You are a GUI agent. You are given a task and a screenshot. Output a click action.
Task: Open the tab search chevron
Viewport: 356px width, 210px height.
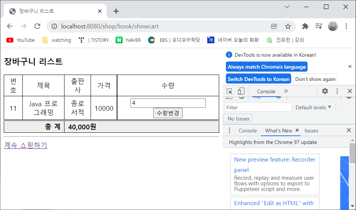tap(287, 7)
